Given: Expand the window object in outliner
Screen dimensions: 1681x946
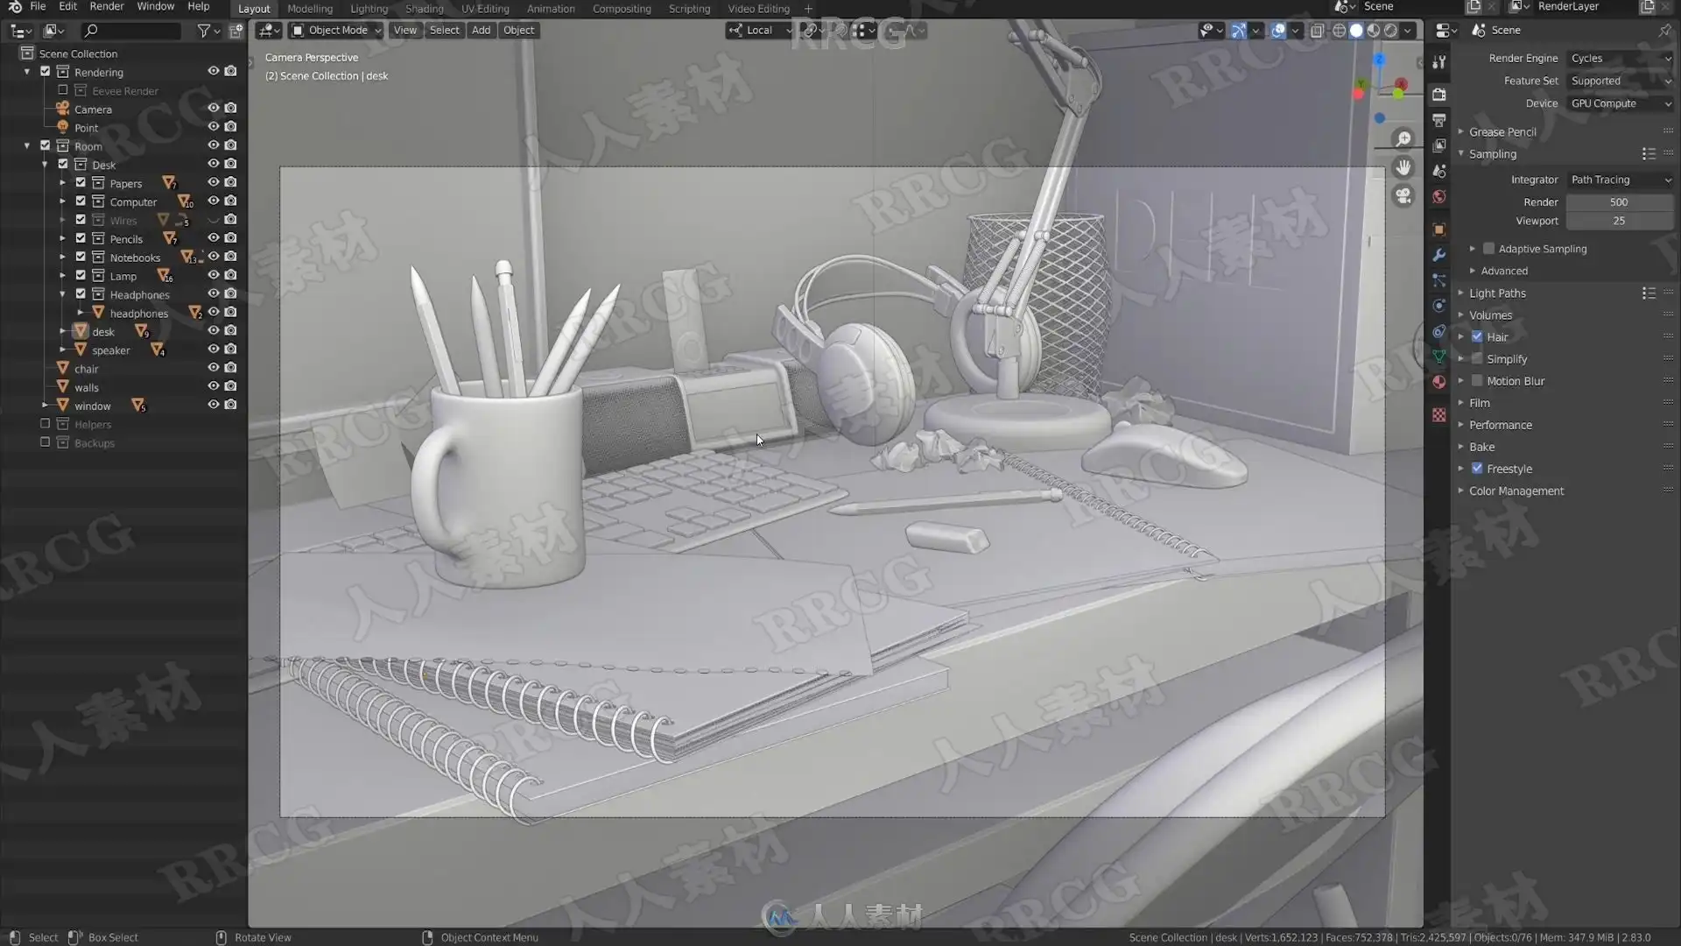Looking at the screenshot, I should tap(45, 406).
